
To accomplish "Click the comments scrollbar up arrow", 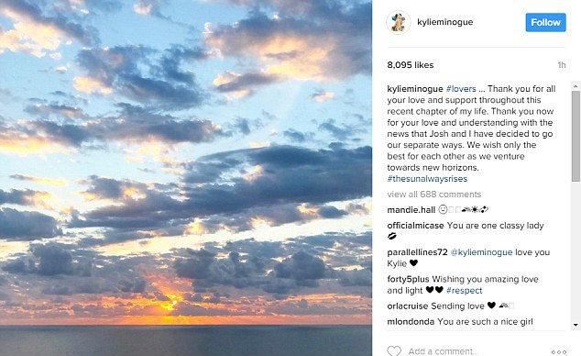I will [x=576, y=85].
